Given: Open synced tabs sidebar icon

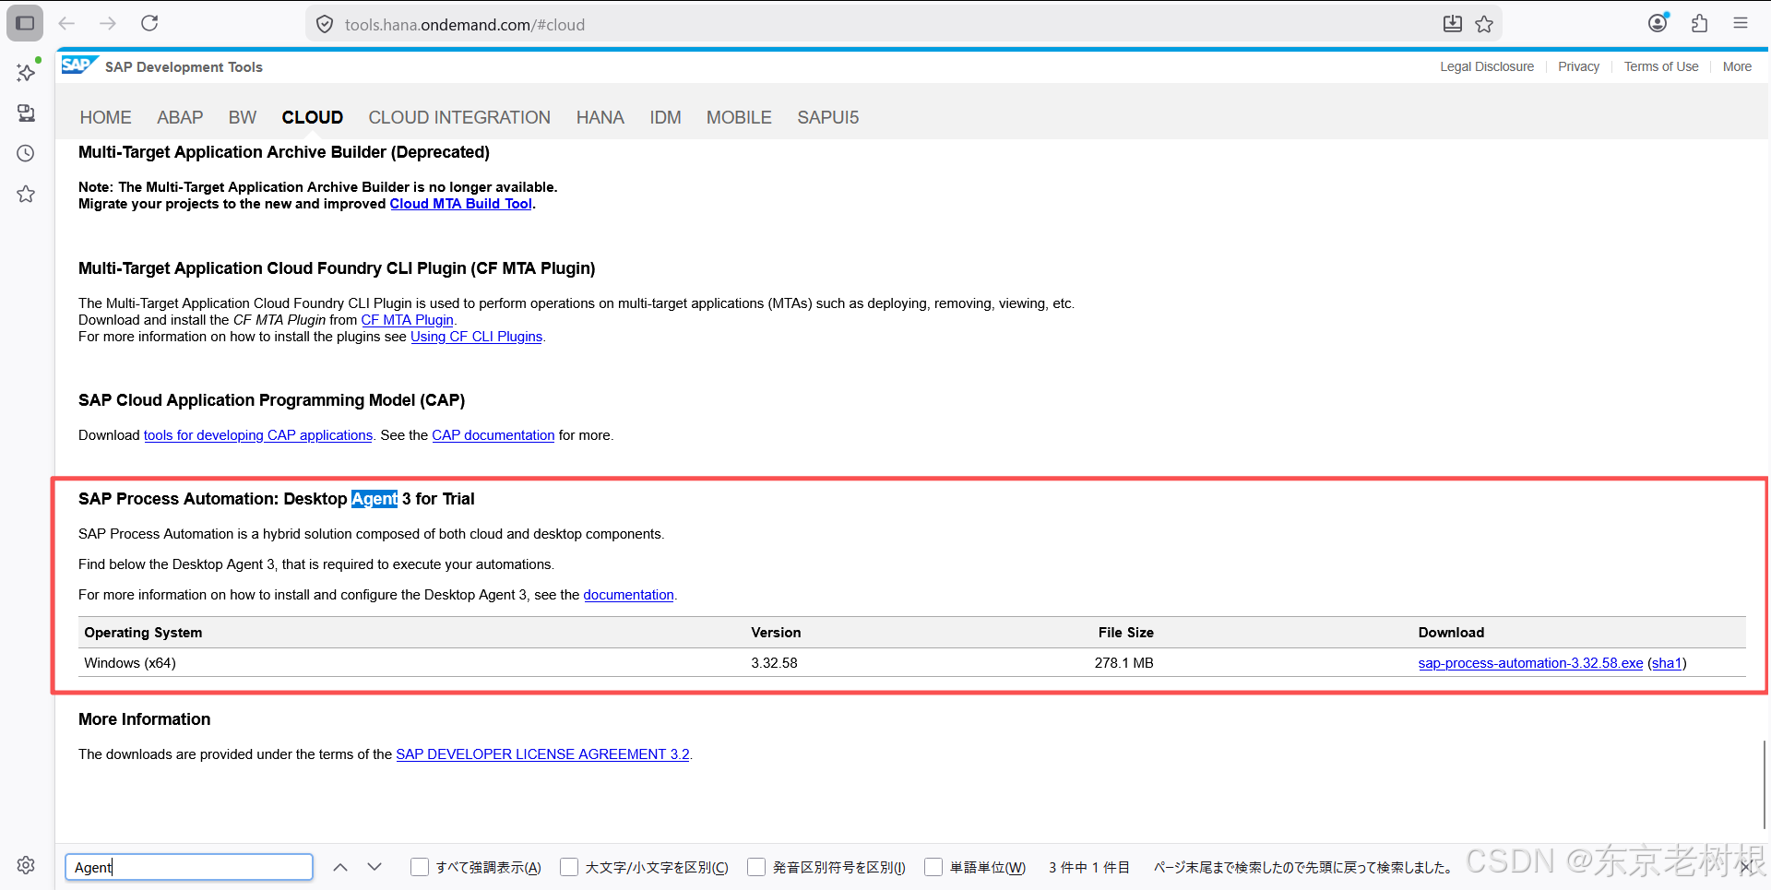Looking at the screenshot, I should click(26, 113).
